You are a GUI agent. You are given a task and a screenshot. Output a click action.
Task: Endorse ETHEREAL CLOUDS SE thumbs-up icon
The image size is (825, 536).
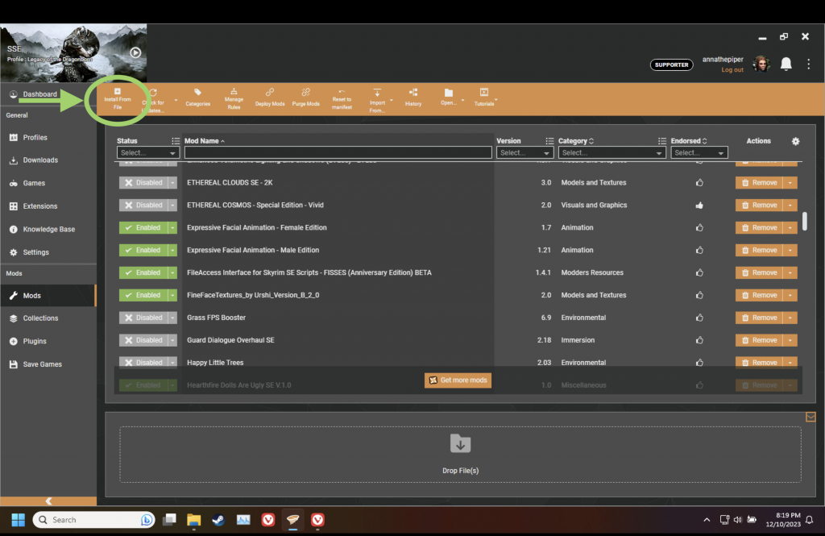pyautogui.click(x=699, y=183)
